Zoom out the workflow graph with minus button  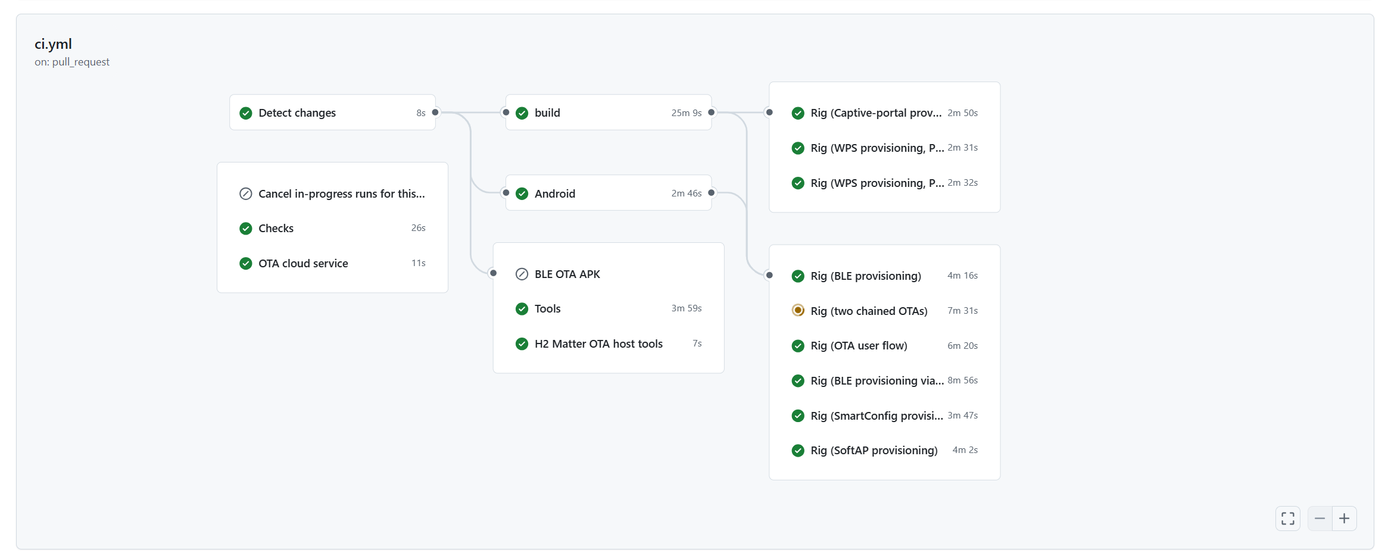pos(1320,519)
